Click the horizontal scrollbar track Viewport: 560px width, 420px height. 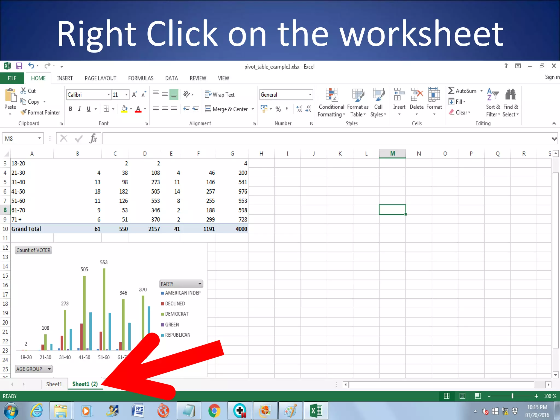pos(442,384)
